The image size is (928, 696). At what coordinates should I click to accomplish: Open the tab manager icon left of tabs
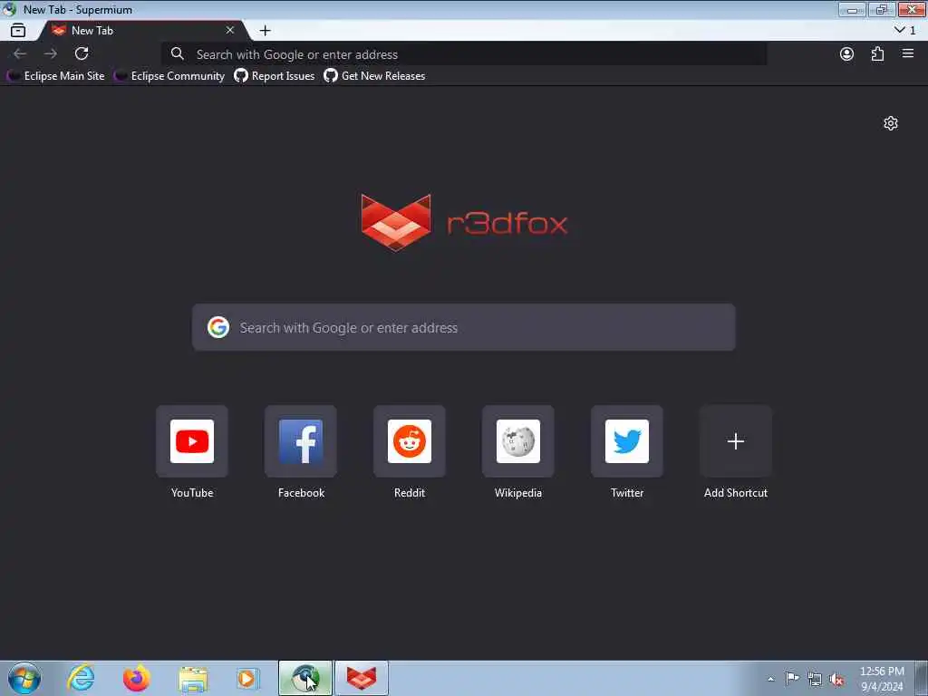tap(18, 30)
